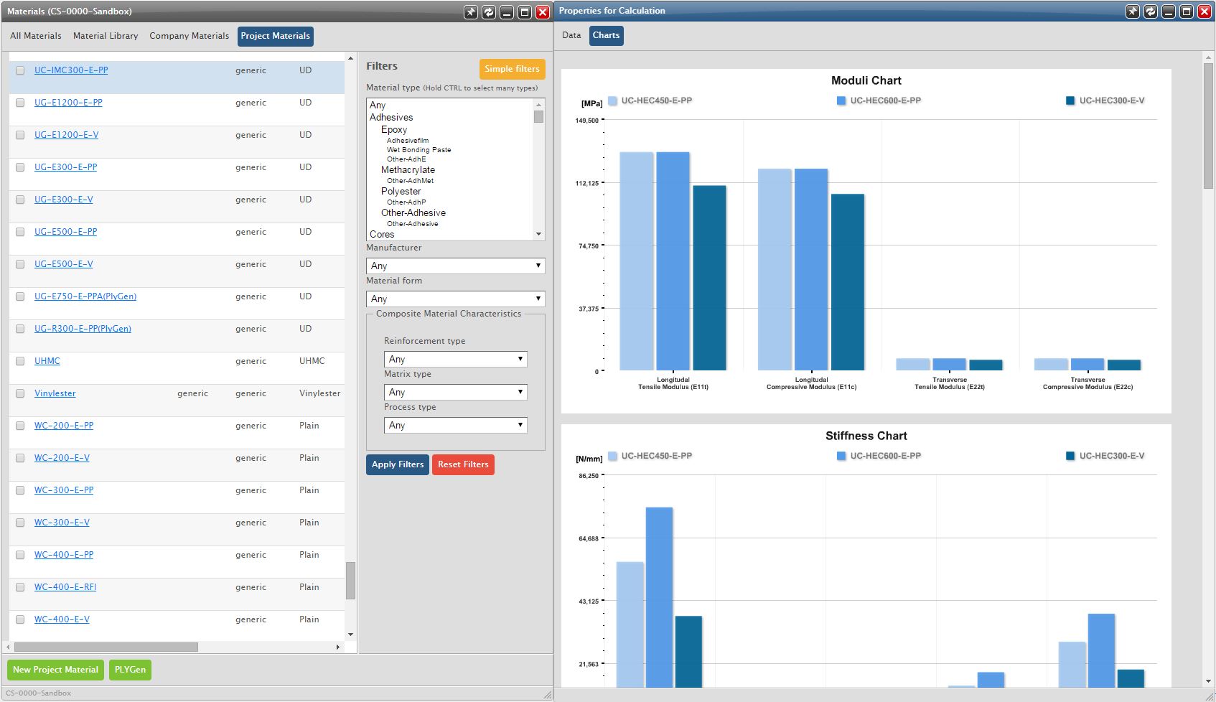The image size is (1216, 702).
Task: Click the Material type list down arrow
Action: pyautogui.click(x=538, y=234)
